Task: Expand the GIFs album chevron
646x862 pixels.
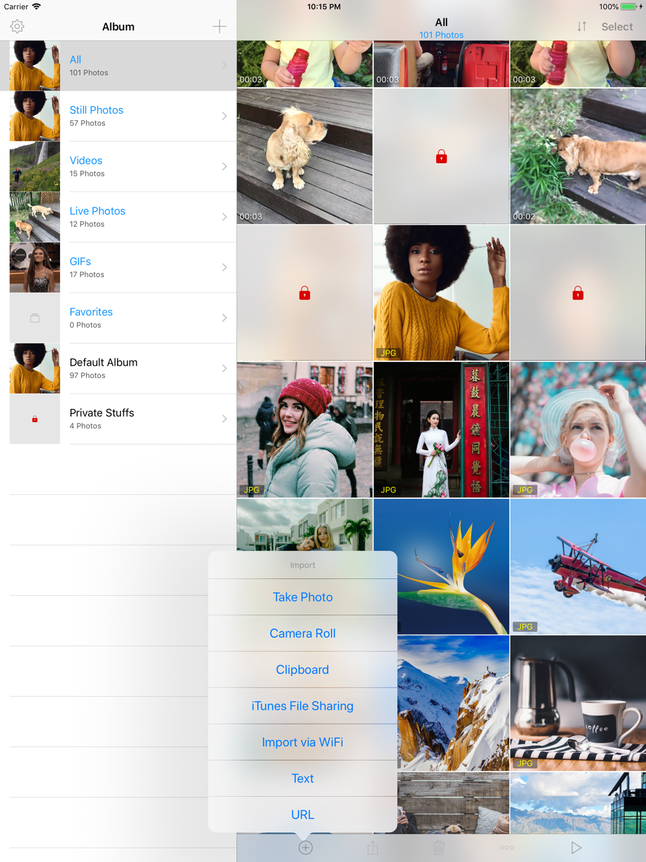Action: [225, 268]
